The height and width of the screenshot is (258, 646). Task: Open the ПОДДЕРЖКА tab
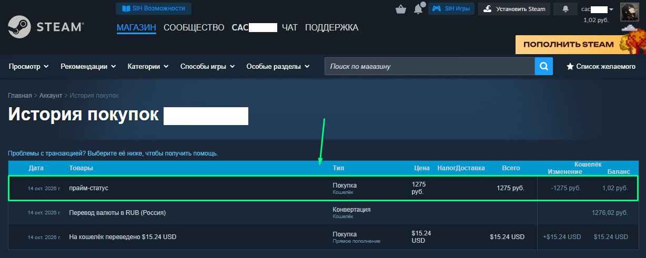(331, 27)
